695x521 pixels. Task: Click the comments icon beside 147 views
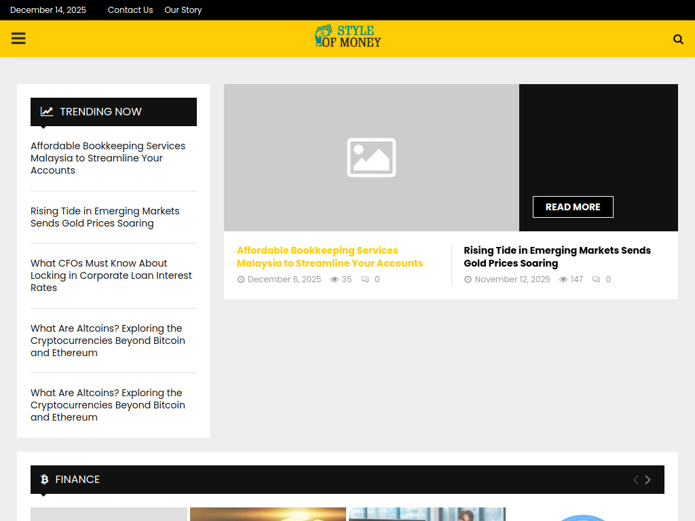pos(596,279)
